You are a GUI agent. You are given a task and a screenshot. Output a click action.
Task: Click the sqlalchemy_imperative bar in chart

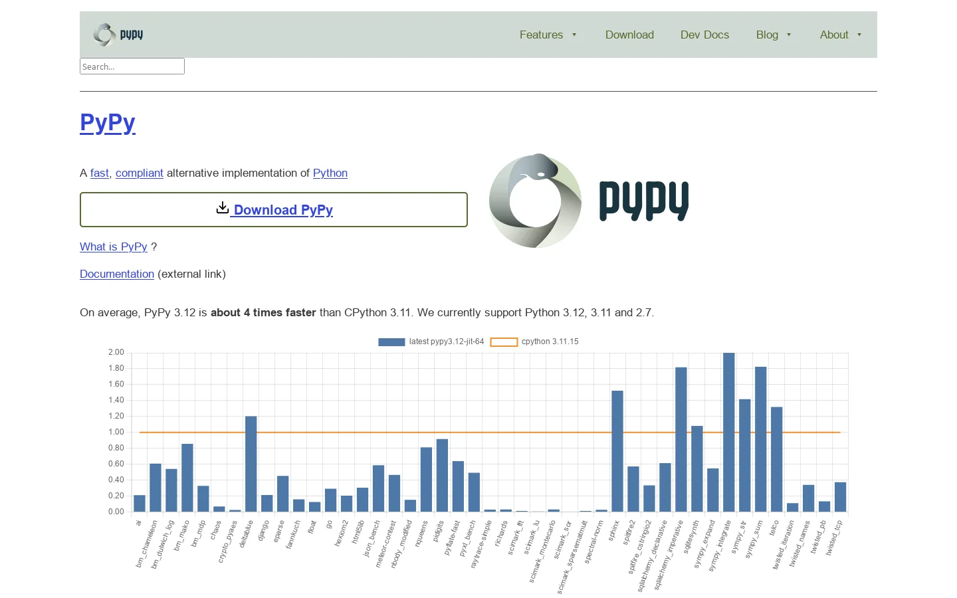pyautogui.click(x=681, y=439)
